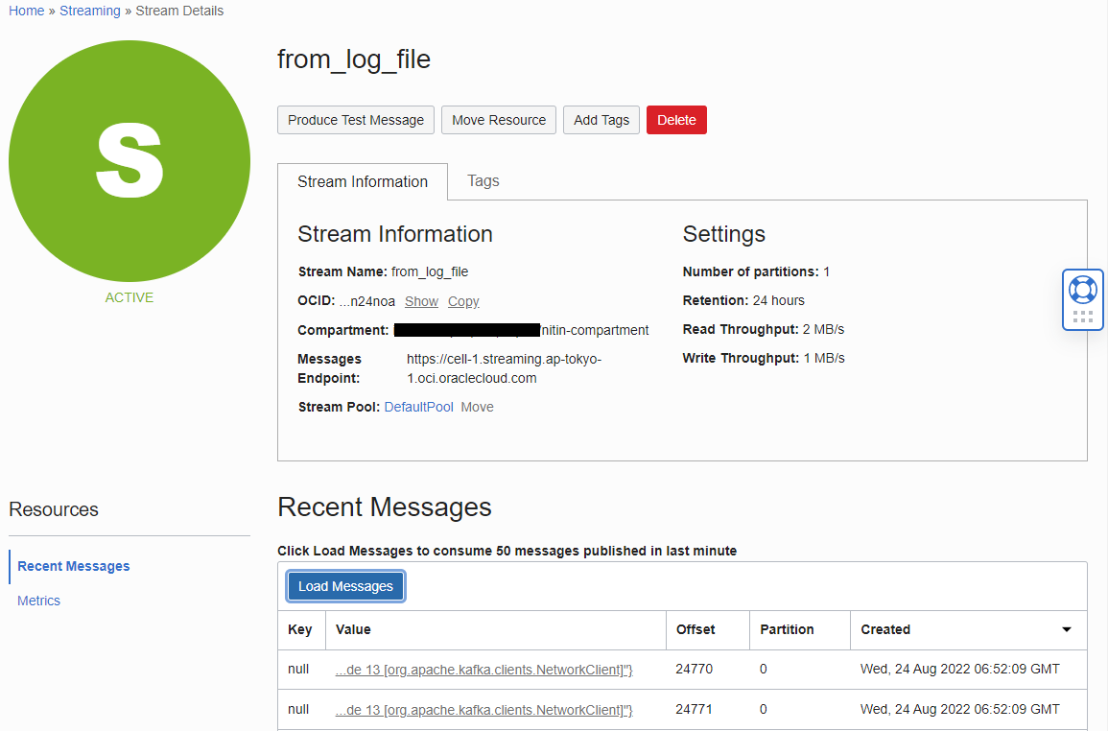Click the green S stream avatar
This screenshot has width=1108, height=731.
[x=129, y=160]
